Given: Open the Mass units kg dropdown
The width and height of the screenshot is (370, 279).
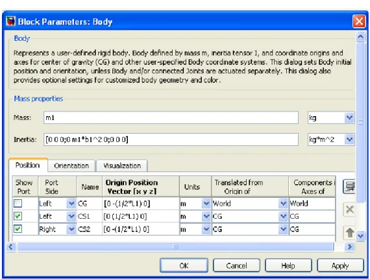Looking at the screenshot, I should click(x=349, y=117).
